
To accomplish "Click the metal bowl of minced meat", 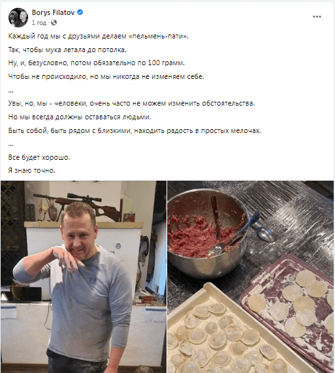I will click(206, 233).
